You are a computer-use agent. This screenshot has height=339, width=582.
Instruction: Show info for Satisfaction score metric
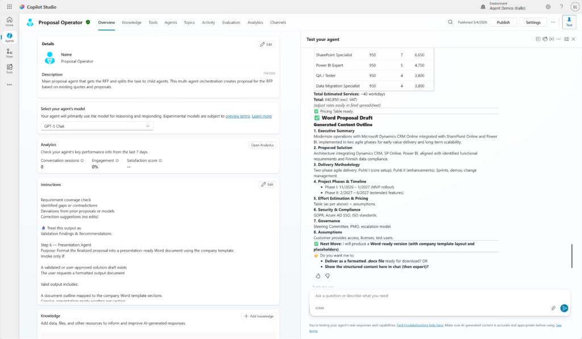pos(160,161)
